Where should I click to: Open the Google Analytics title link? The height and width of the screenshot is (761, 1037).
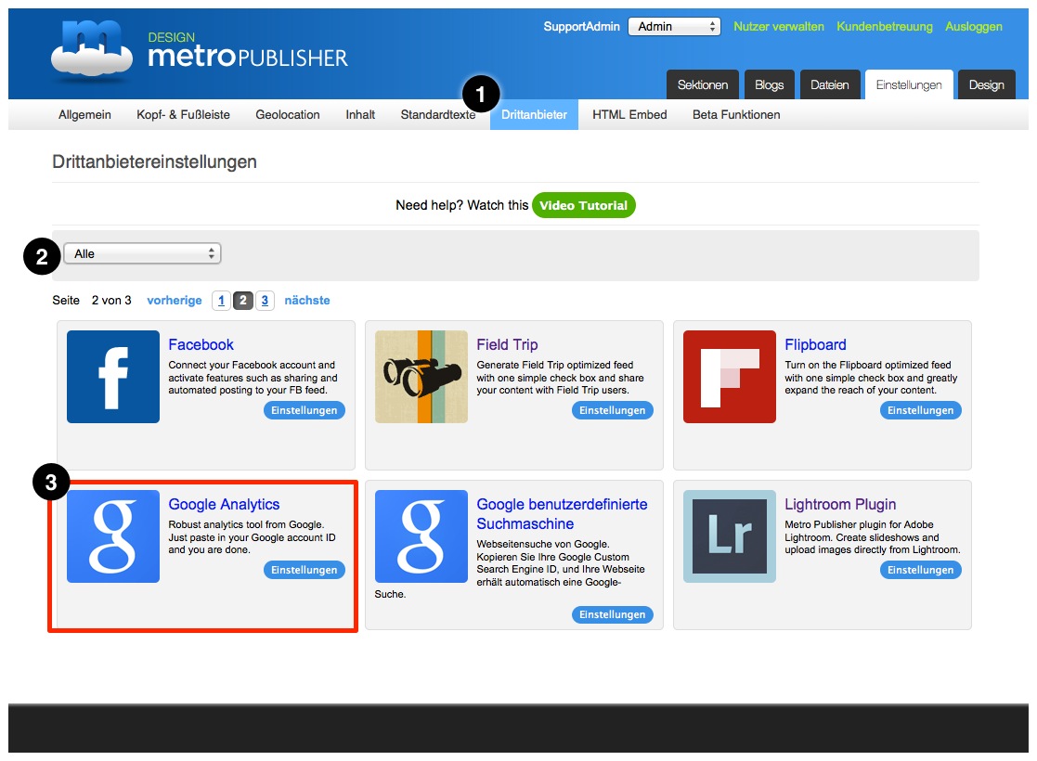[x=224, y=505]
